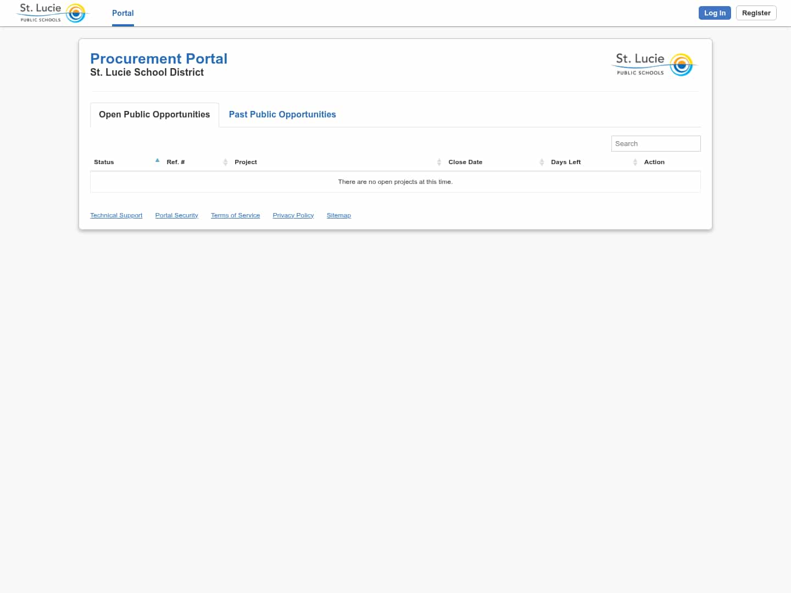Image resolution: width=791 pixels, height=593 pixels.
Task: Select the Open Public Opportunities tab
Action: [154, 114]
